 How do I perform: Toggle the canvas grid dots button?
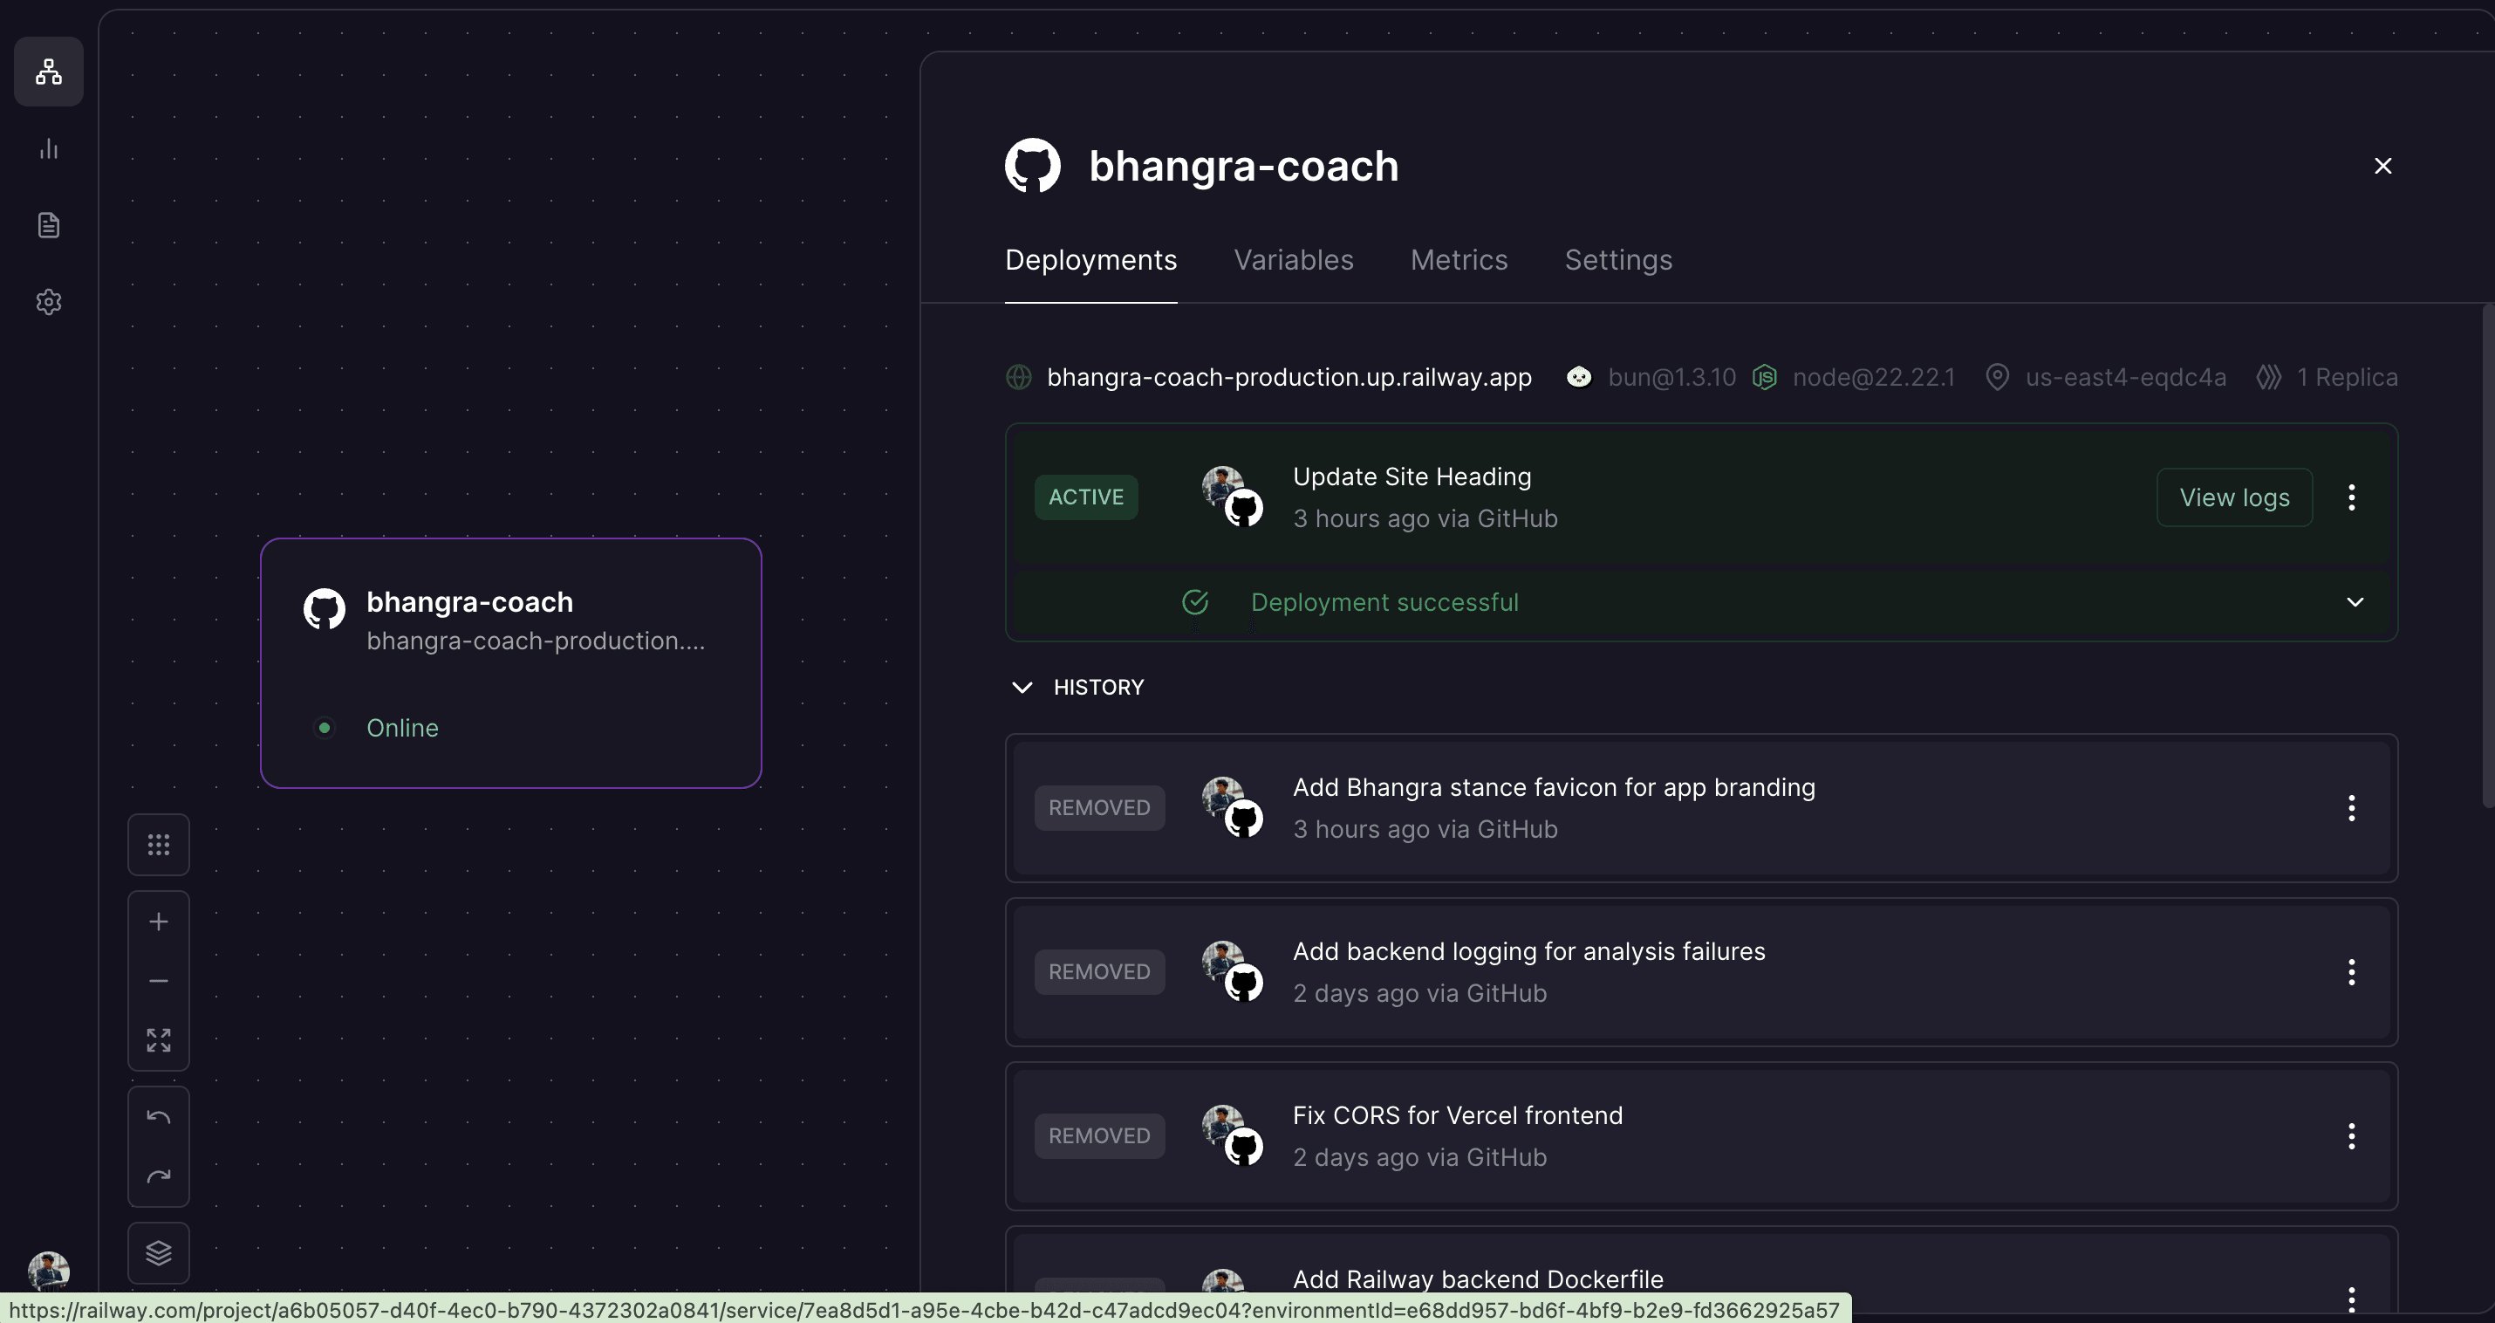pyautogui.click(x=159, y=845)
